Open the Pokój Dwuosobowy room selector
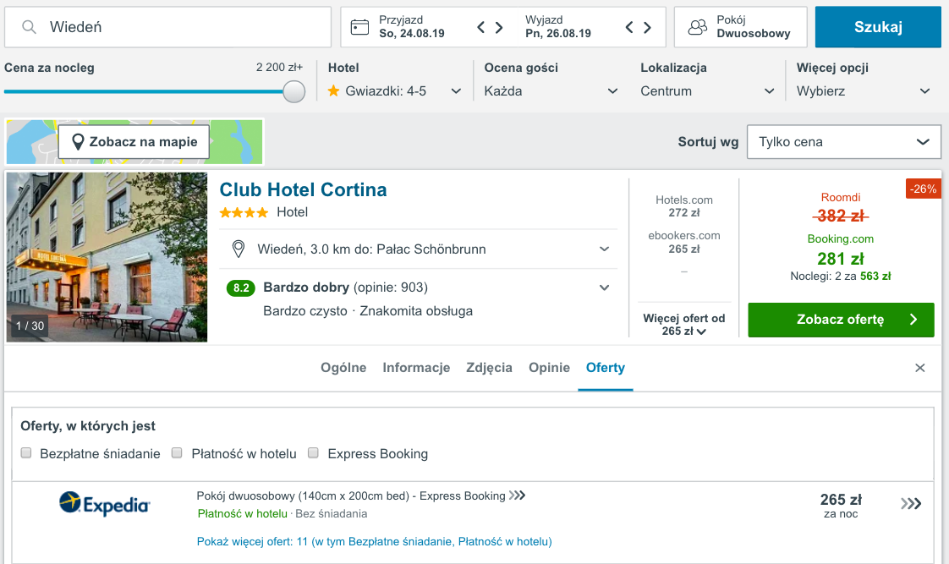 click(741, 27)
